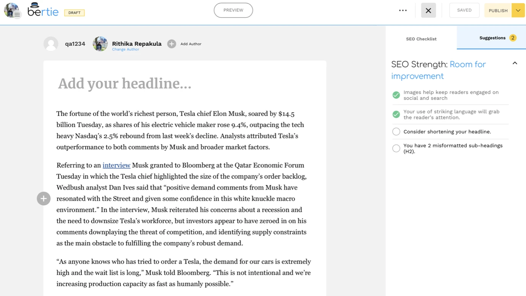Click the gray plus block inserter

click(x=44, y=198)
